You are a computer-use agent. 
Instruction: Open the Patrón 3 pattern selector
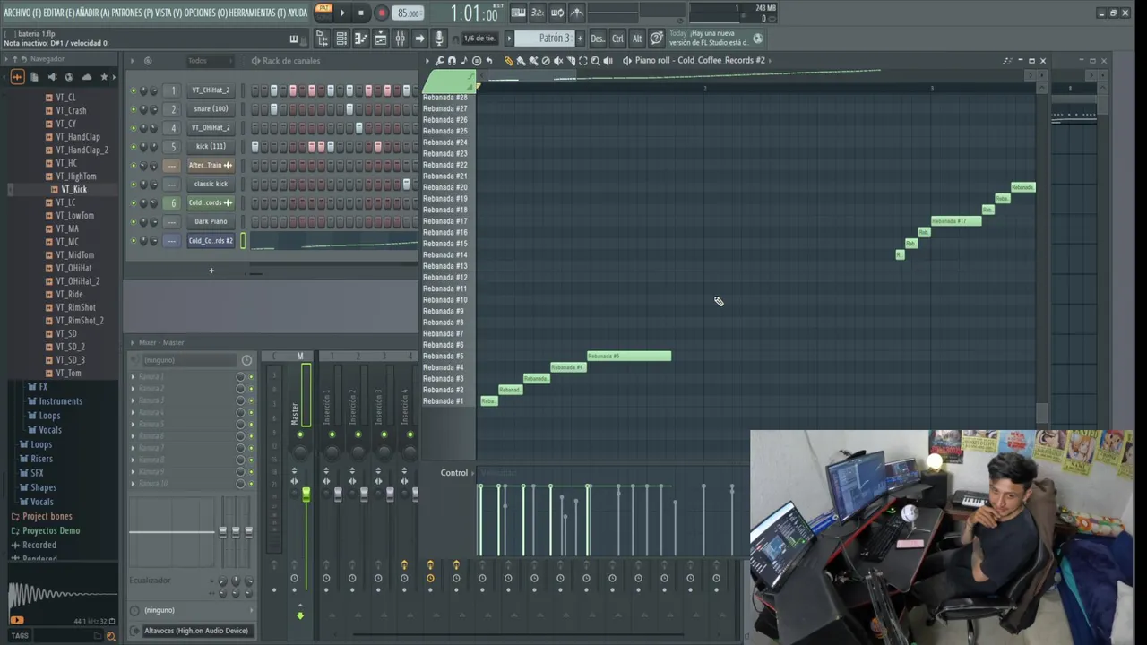coord(554,39)
